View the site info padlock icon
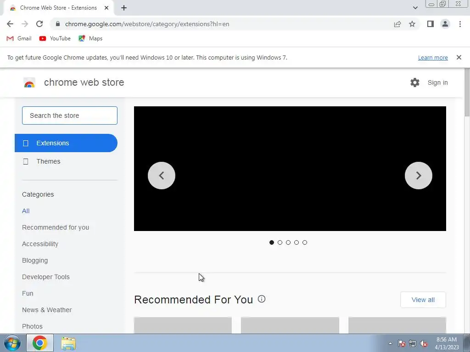 [58, 24]
